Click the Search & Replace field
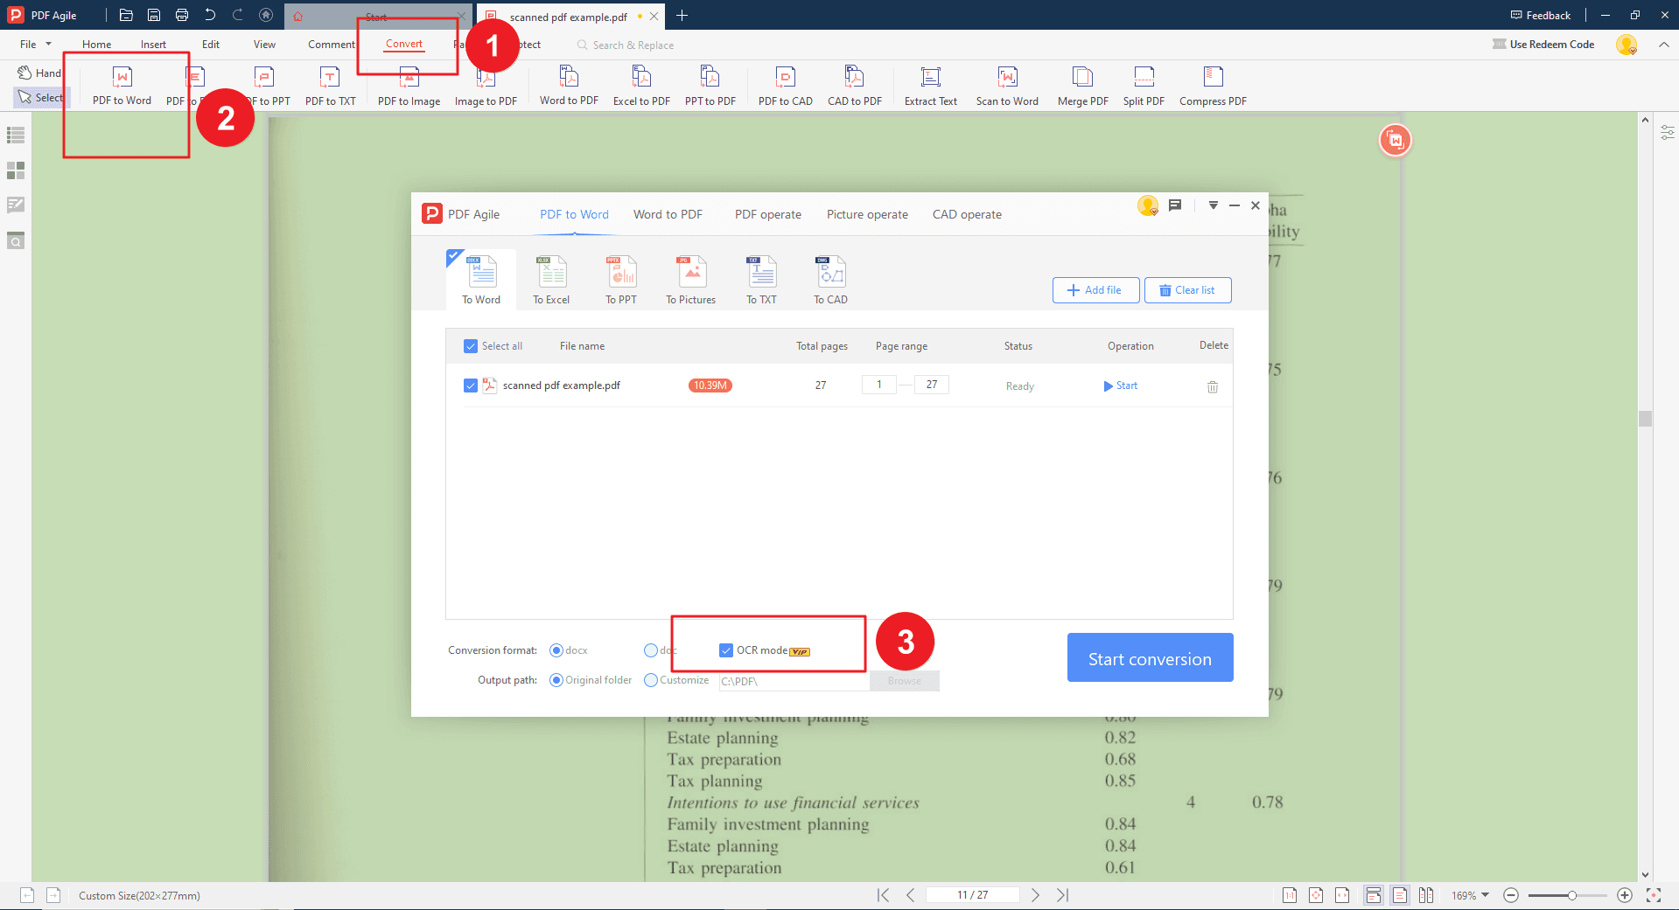 click(x=626, y=45)
